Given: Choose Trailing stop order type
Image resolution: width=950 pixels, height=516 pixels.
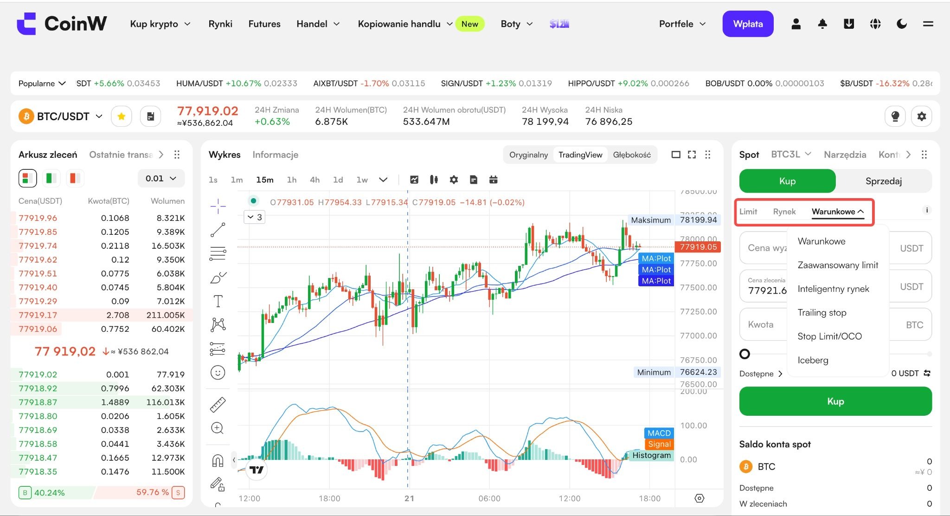Looking at the screenshot, I should coord(822,312).
